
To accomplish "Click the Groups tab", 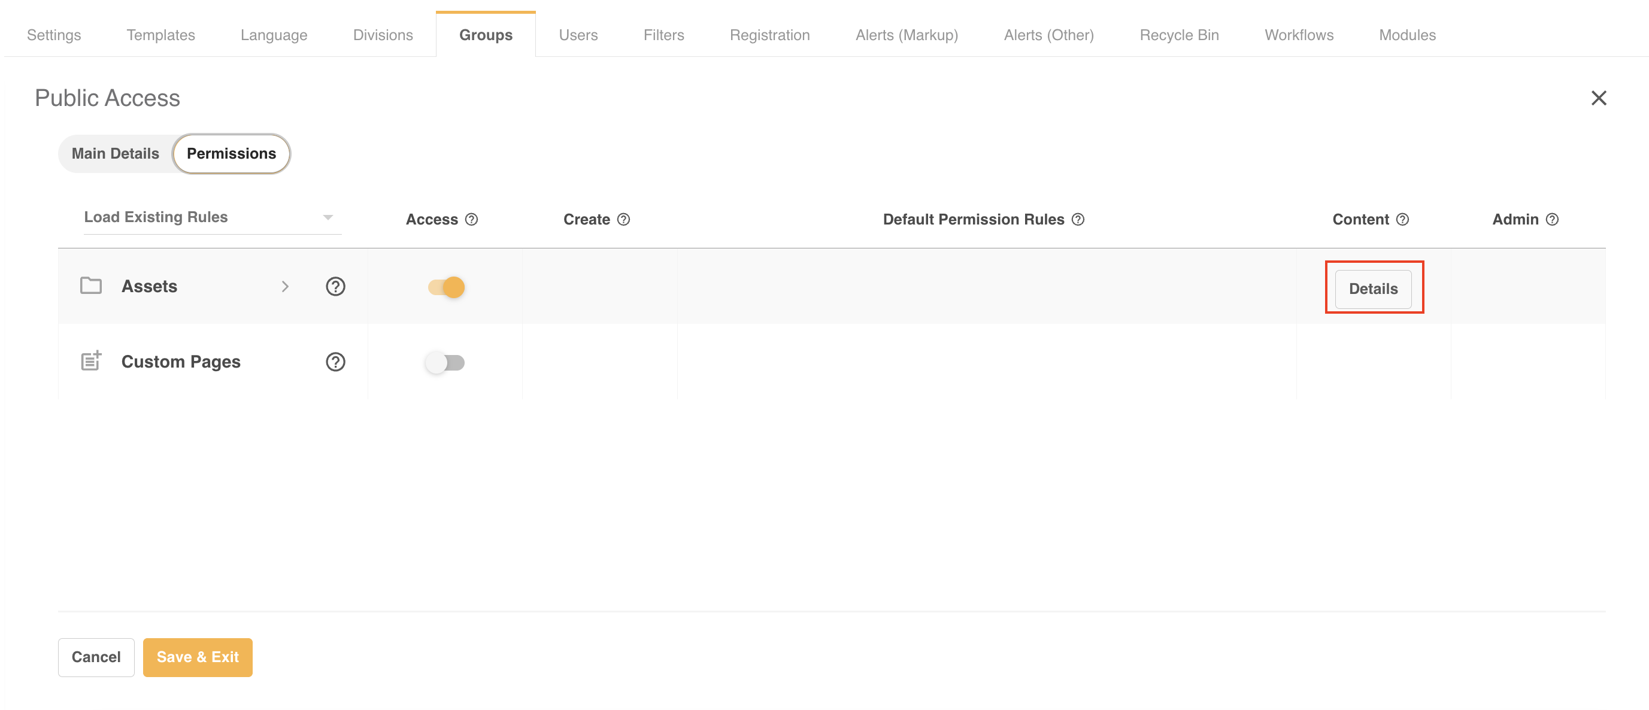I will point(486,35).
